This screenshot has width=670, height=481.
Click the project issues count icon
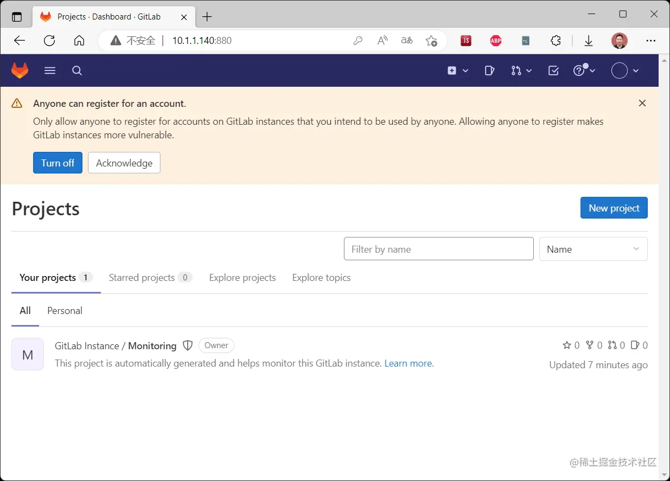pyautogui.click(x=635, y=345)
